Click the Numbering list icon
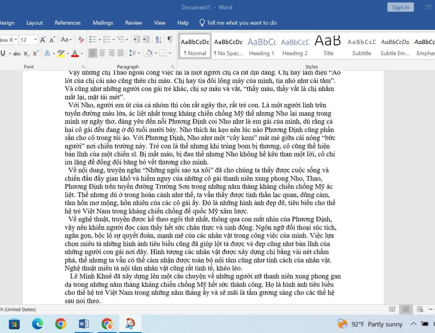 coord(107,39)
